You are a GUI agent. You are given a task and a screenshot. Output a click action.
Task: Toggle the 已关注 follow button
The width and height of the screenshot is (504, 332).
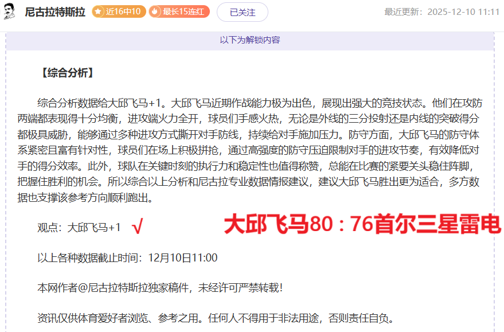coord(242,11)
